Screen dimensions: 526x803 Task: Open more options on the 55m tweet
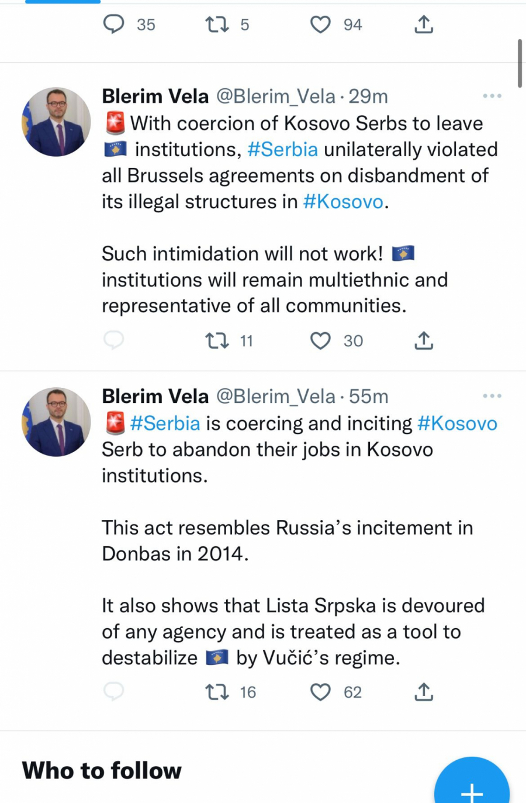(492, 395)
